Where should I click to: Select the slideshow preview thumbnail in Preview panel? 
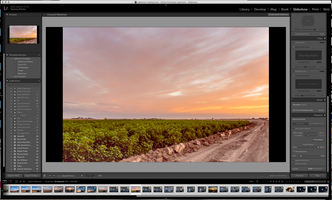[x=23, y=34]
